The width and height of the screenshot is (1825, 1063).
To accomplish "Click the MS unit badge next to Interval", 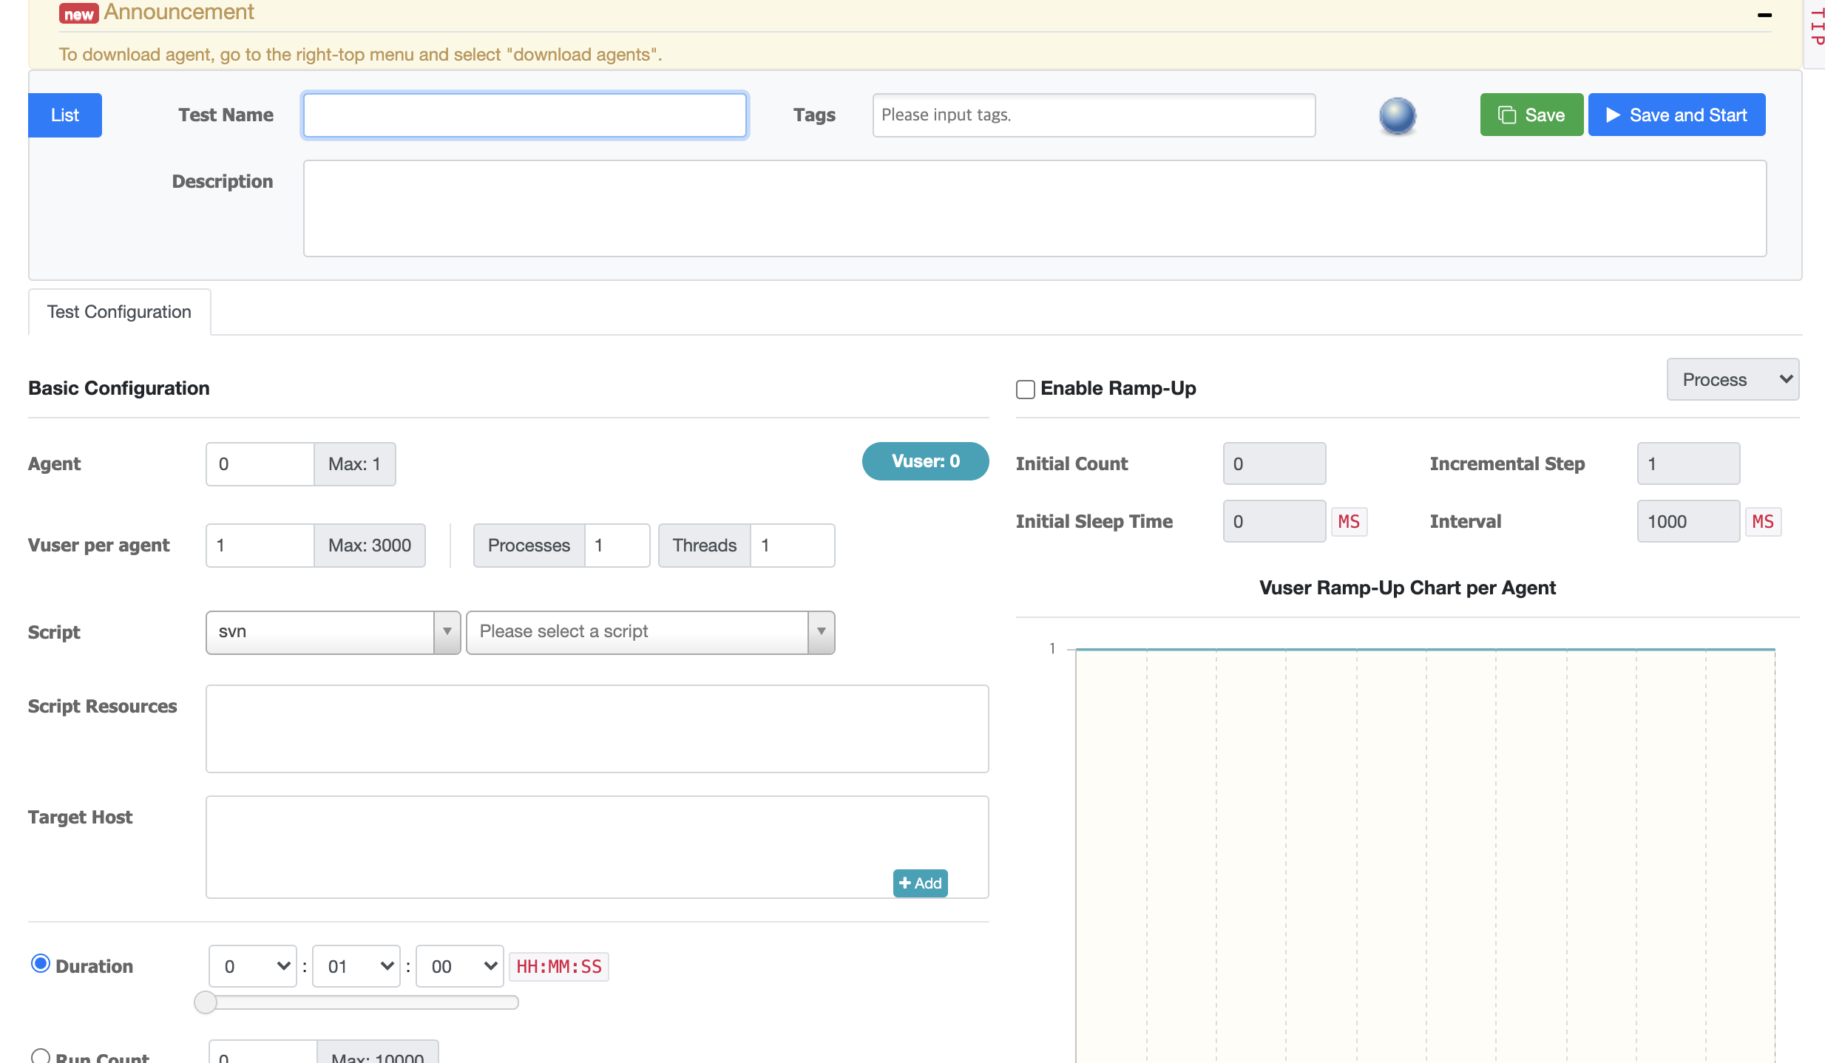I will coord(1763,522).
